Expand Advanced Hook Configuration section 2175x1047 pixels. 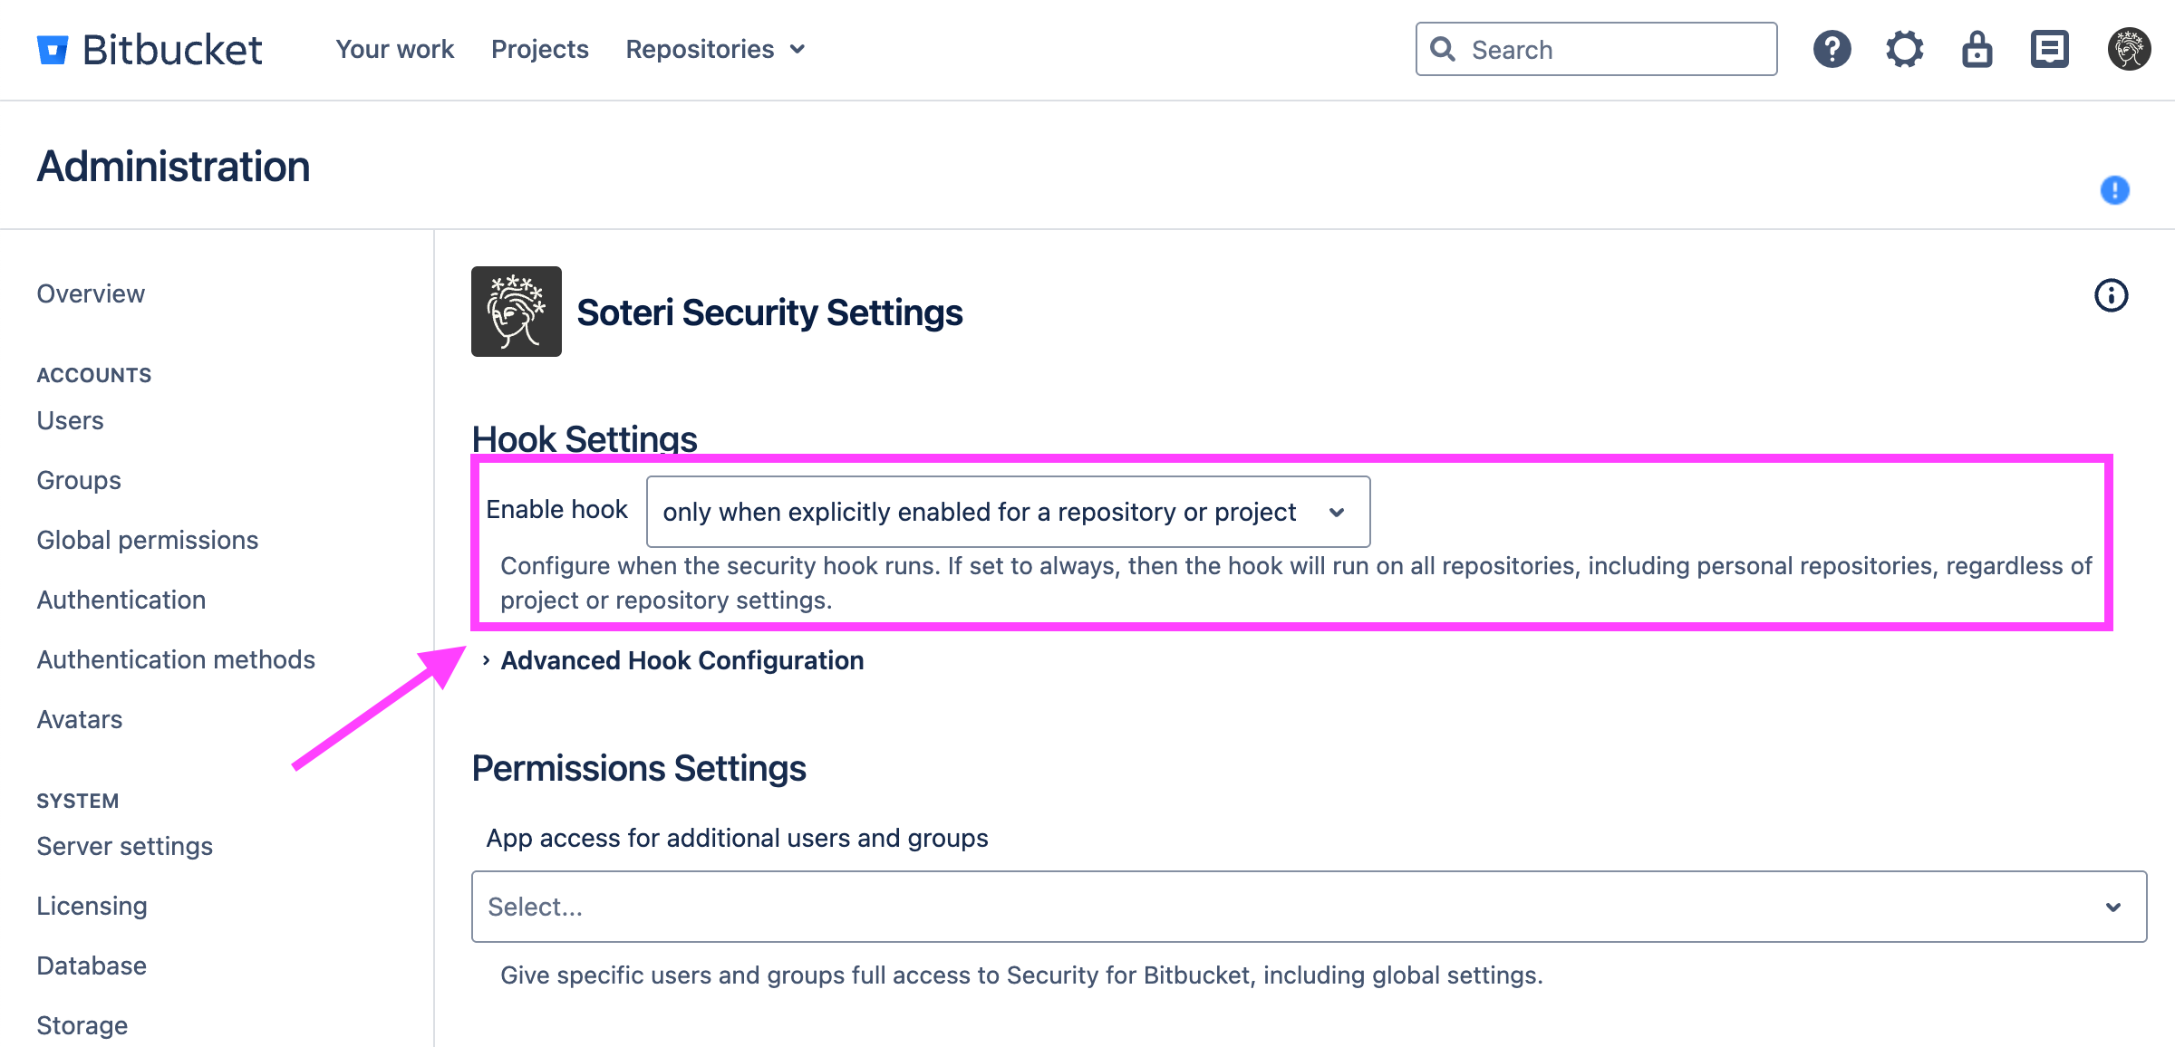click(x=681, y=660)
